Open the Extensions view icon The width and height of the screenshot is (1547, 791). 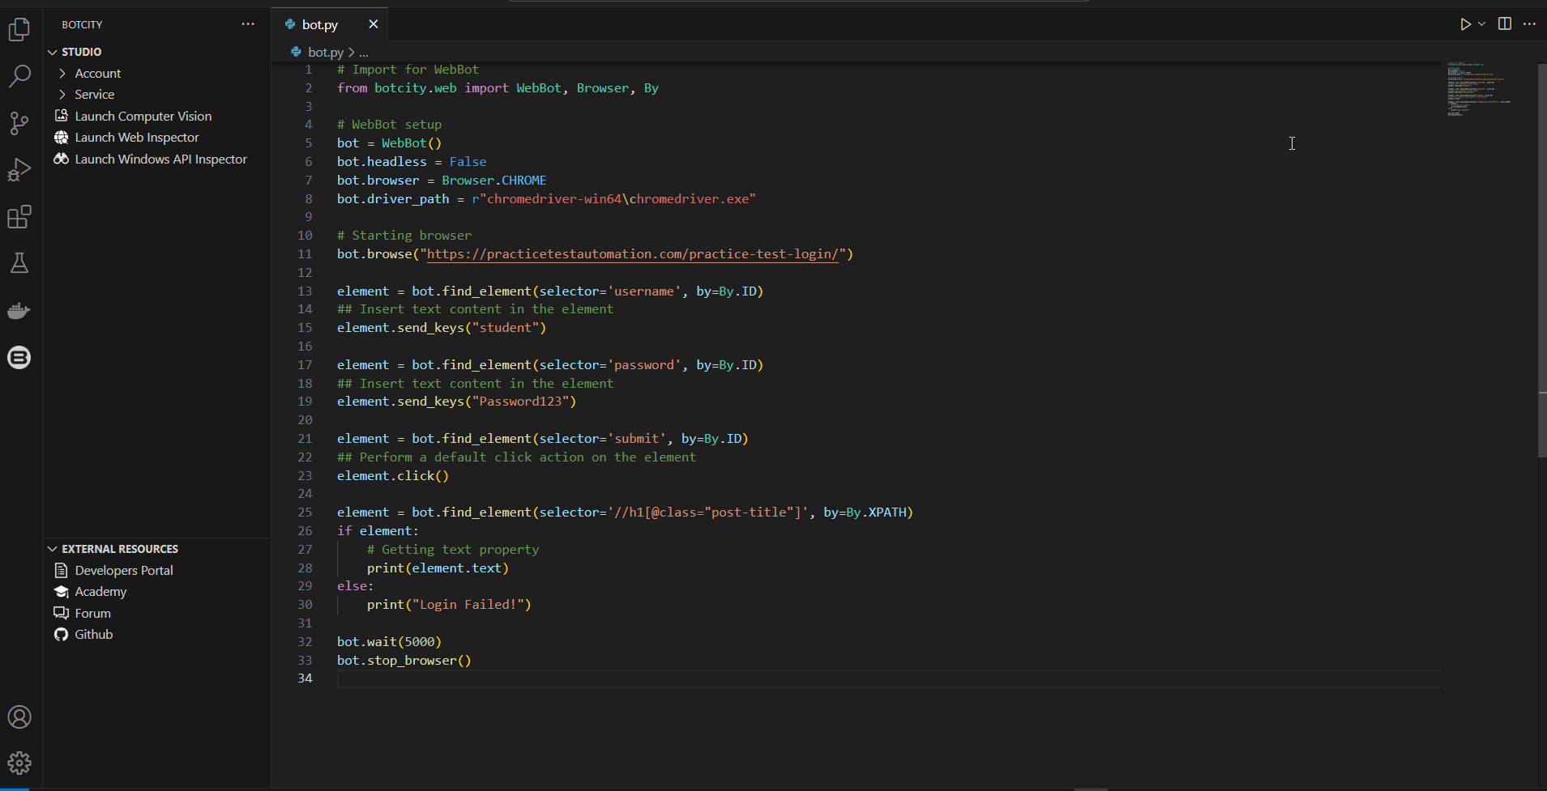[x=19, y=217]
